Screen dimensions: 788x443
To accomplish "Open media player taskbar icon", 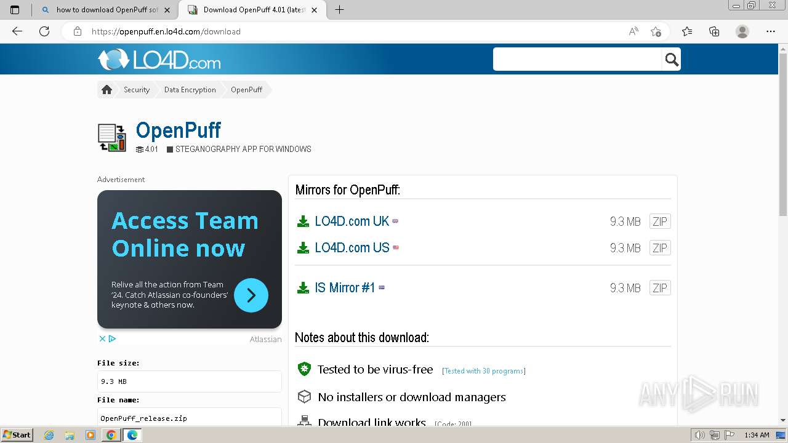I will (90, 435).
